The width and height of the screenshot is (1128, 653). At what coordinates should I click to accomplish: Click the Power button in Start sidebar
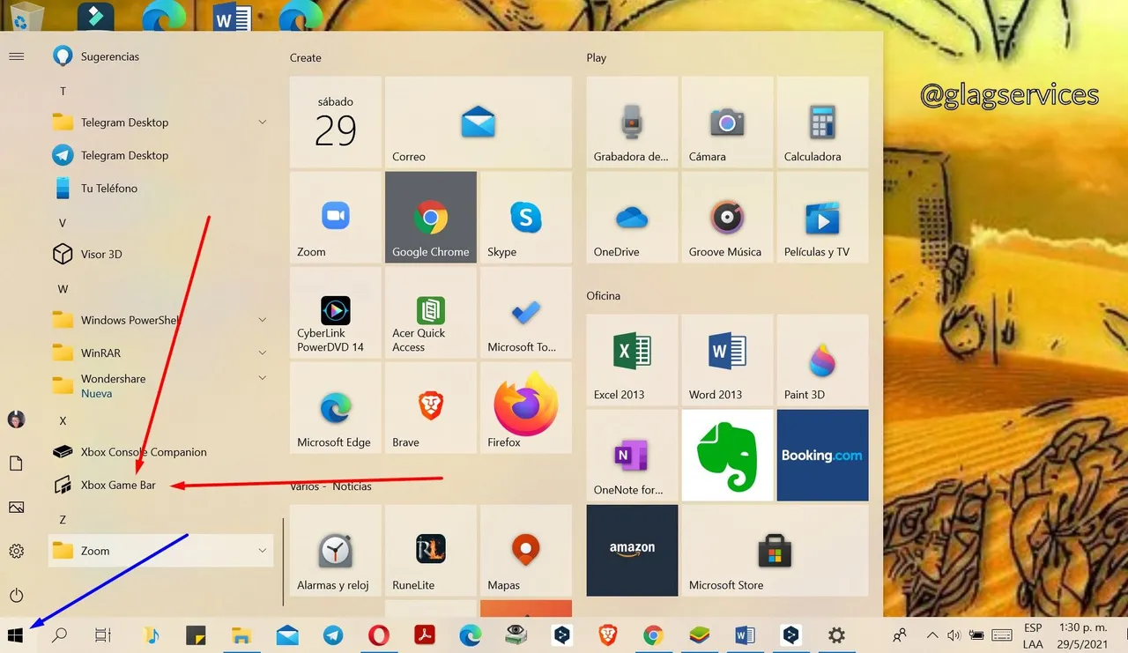pos(16,595)
